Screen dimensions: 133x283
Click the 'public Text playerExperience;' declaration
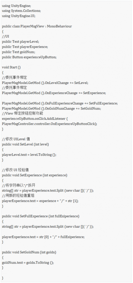(x=25, y=47)
